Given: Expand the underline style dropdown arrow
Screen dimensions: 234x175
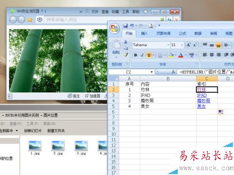Looking at the screenshot, I should [154, 55].
